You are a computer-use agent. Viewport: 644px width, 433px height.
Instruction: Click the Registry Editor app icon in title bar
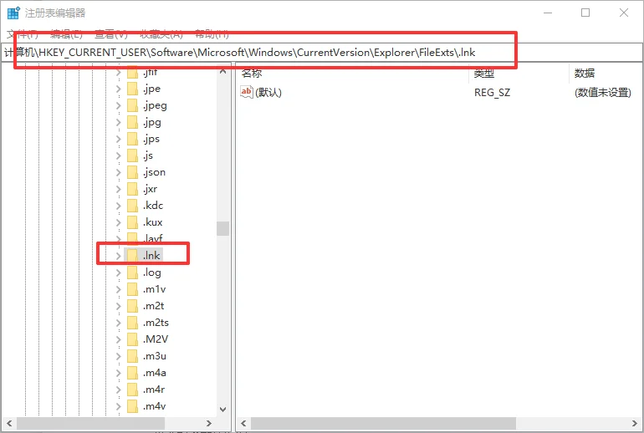click(x=13, y=13)
